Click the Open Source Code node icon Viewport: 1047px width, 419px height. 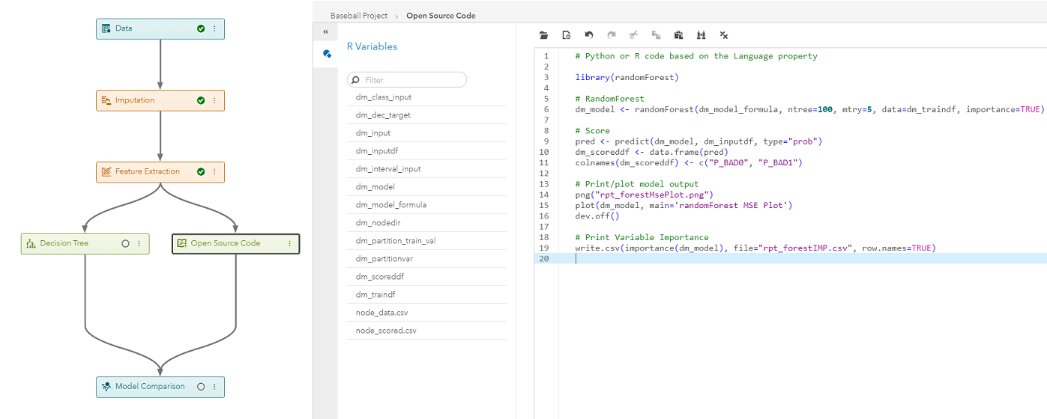click(x=181, y=244)
